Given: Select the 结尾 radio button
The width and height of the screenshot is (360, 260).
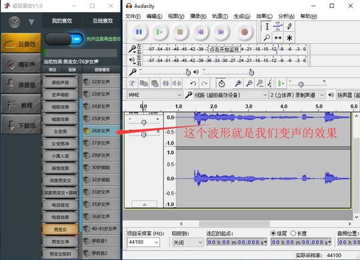Looking at the screenshot, I should 273,233.
